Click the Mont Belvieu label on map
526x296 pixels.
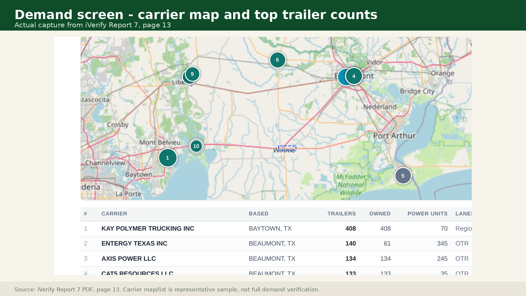pyautogui.click(x=160, y=142)
